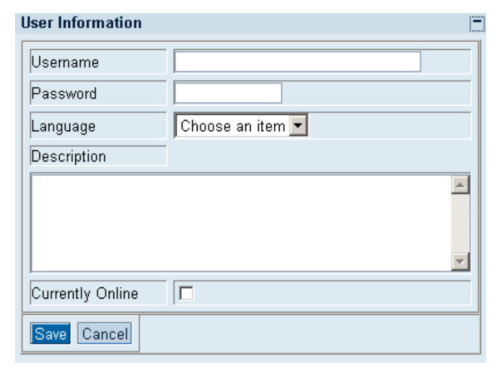Open the Language 'Choose an item' dropdown
This screenshot has height=372, width=496.
[x=232, y=125]
